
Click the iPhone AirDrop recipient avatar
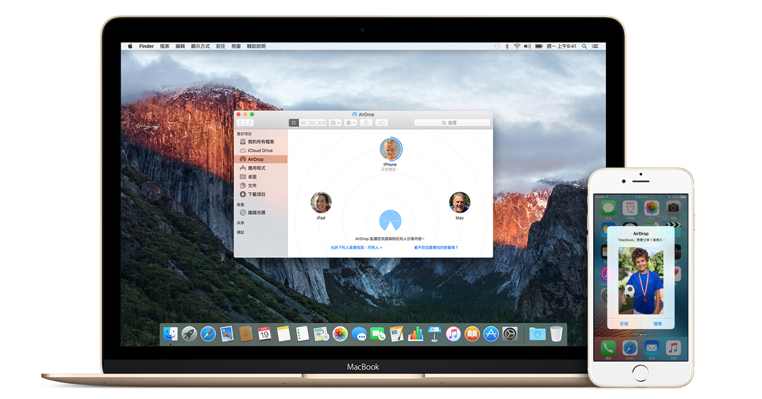click(390, 149)
